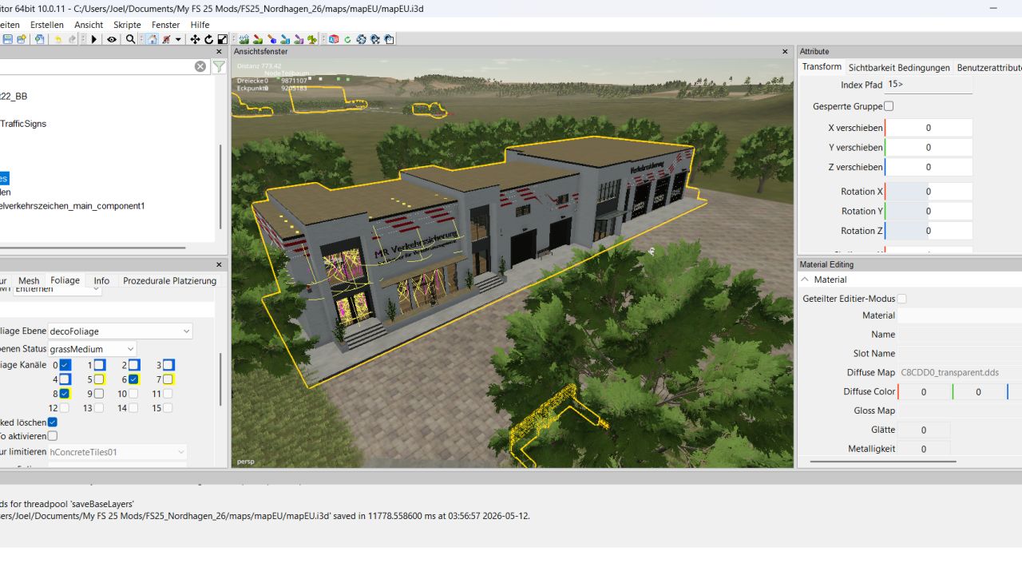The image size is (1022, 575).
Task: Click the Save scene toolbar icon
Action: coord(7,39)
